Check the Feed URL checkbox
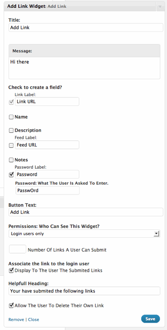Screen dimensions: 167x330 tap(11, 145)
